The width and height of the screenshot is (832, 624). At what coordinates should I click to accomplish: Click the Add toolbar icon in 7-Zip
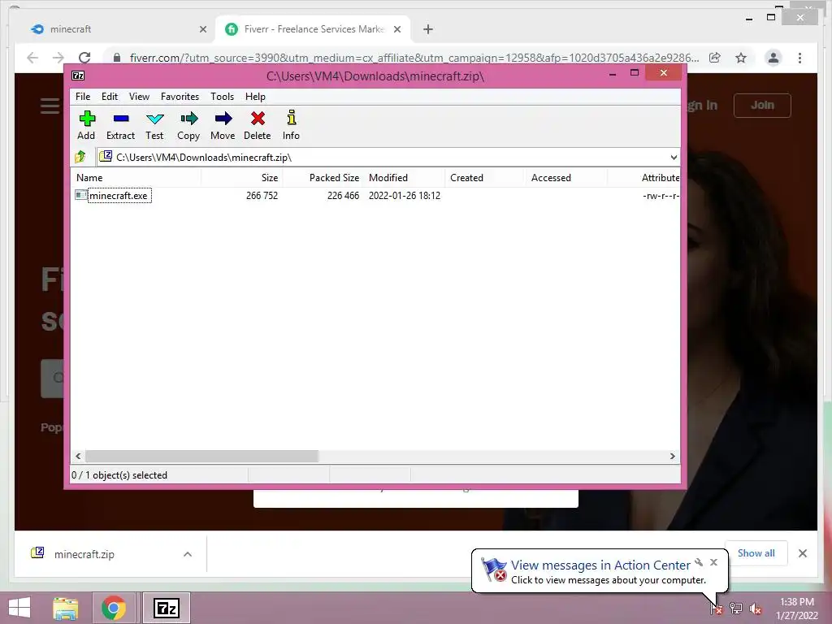pos(86,125)
